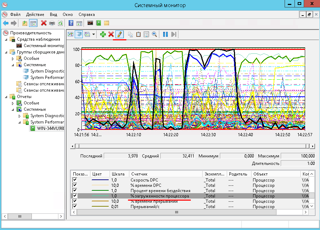320x230 pixels.
Task: Click the View current activity icon
Action: [x=70, y=34]
